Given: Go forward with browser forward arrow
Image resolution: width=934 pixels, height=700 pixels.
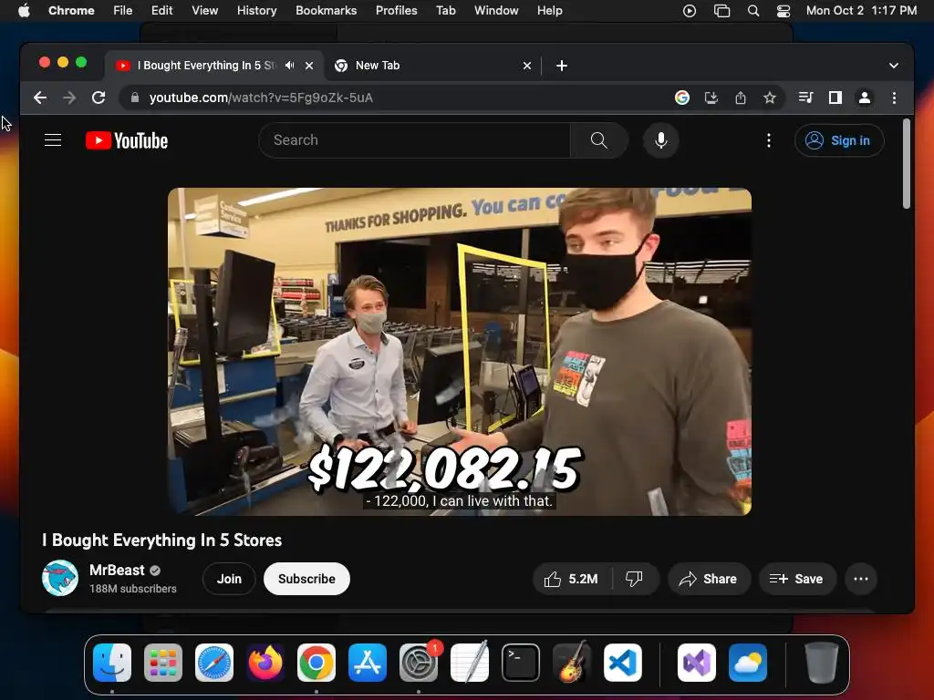Looking at the screenshot, I should tap(69, 98).
